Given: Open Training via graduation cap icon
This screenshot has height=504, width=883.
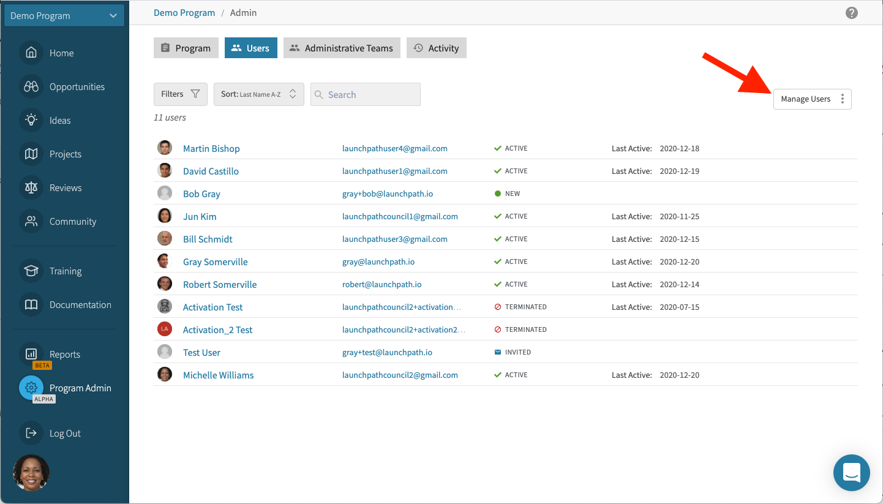Looking at the screenshot, I should pos(31,271).
